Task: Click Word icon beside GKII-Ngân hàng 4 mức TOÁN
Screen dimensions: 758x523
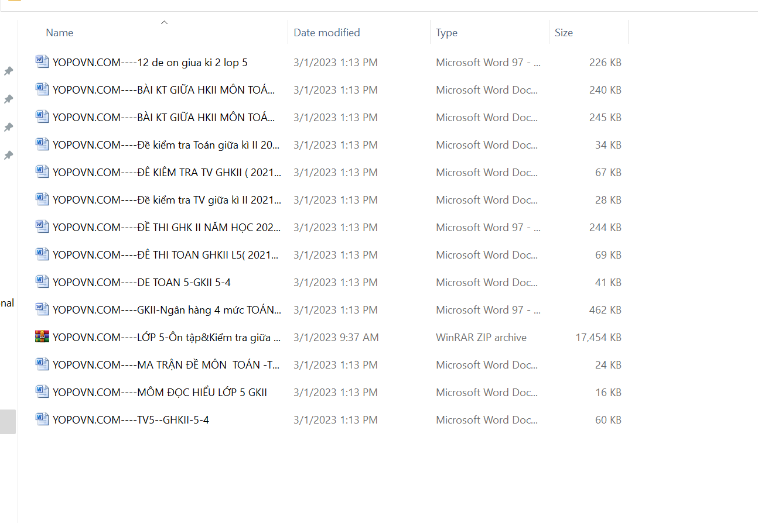Action: tap(42, 309)
